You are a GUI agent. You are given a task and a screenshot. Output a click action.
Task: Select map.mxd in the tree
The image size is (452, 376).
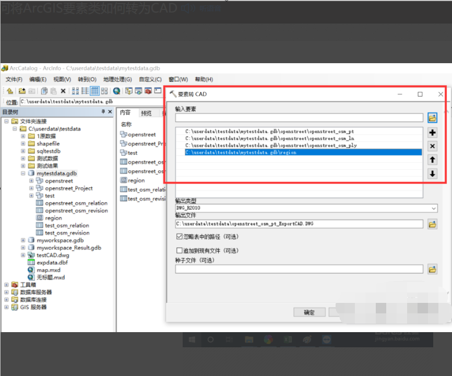point(49,270)
